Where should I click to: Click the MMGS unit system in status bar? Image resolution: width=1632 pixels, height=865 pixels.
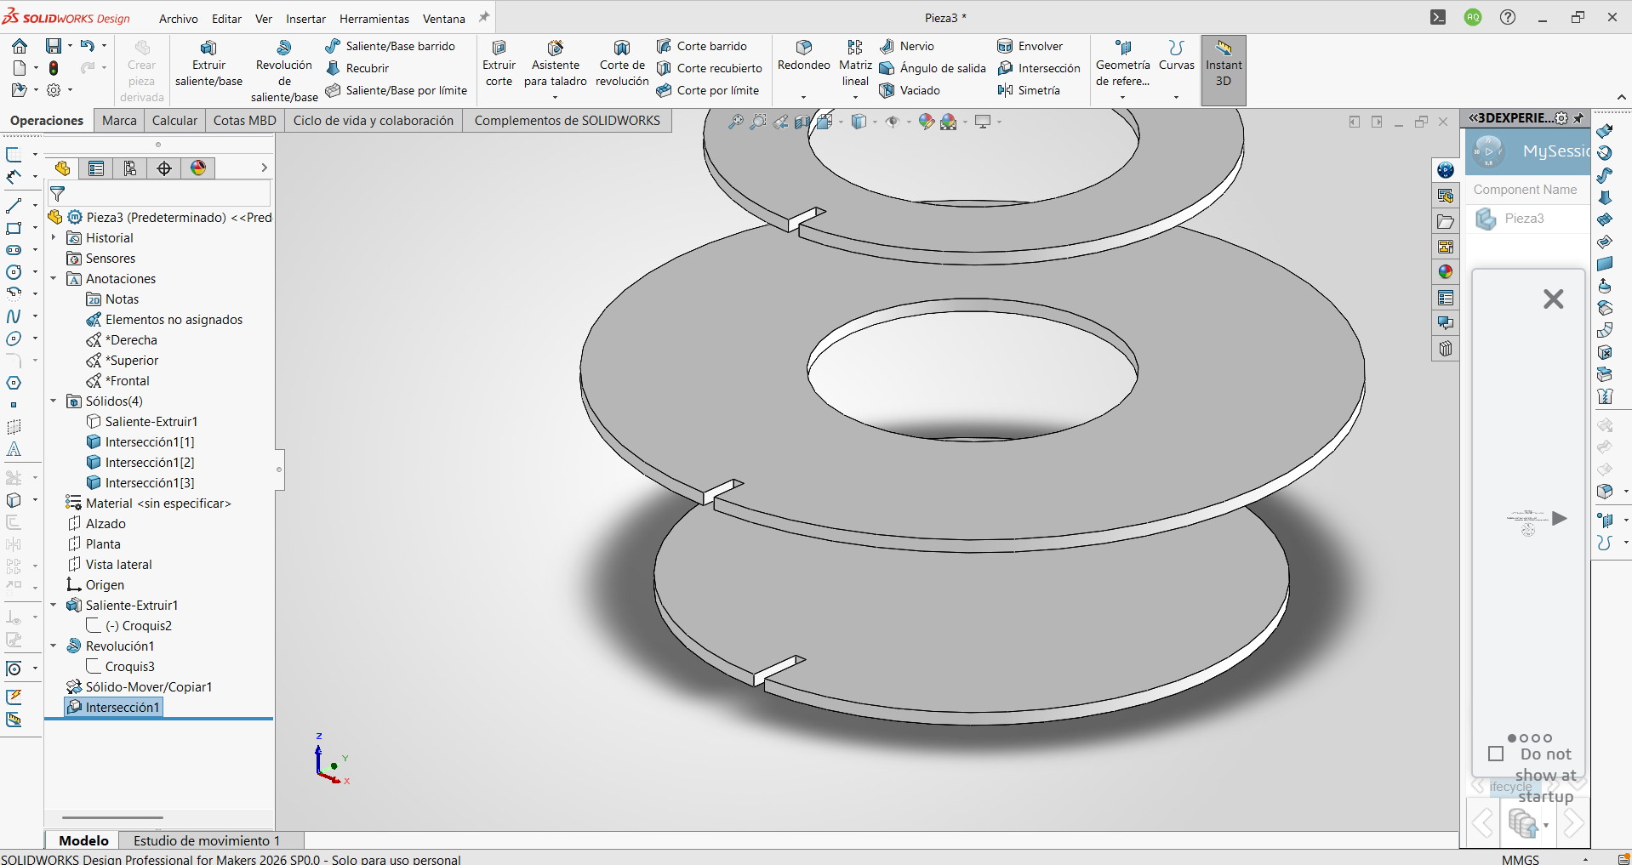tap(1521, 859)
